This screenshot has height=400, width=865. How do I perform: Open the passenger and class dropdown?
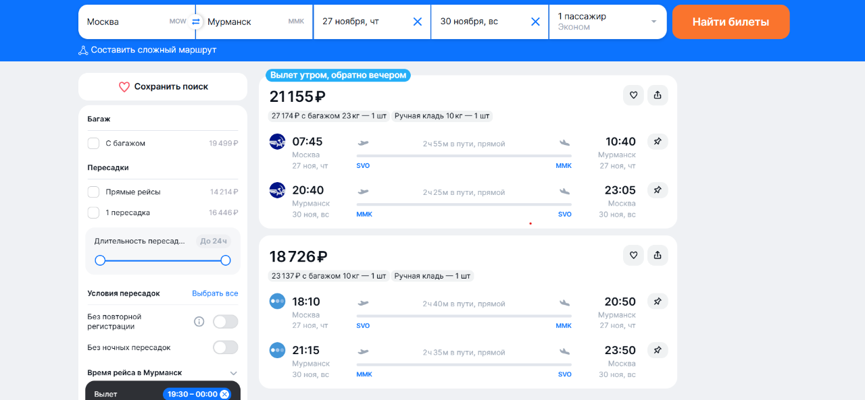pos(607,22)
